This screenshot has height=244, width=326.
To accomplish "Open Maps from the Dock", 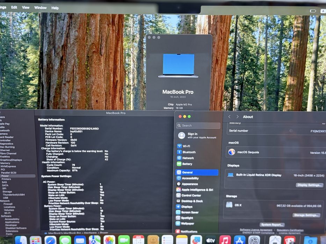I will pos(95,240).
